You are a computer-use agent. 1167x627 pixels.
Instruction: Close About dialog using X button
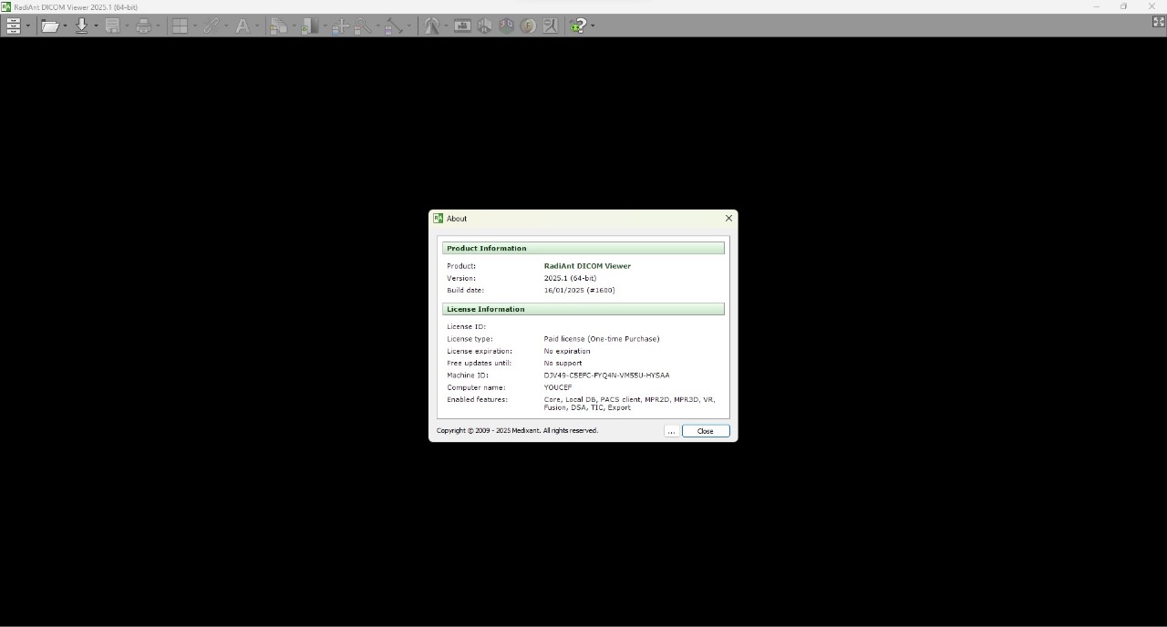[x=728, y=218]
